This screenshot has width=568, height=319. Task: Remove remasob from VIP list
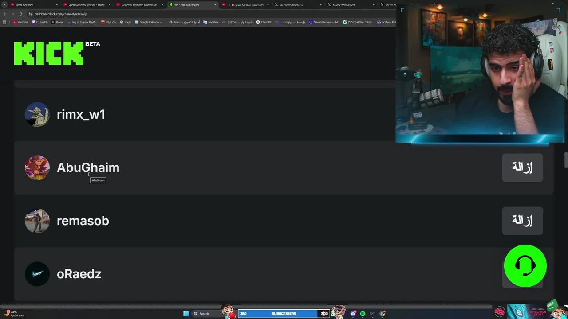click(x=522, y=221)
